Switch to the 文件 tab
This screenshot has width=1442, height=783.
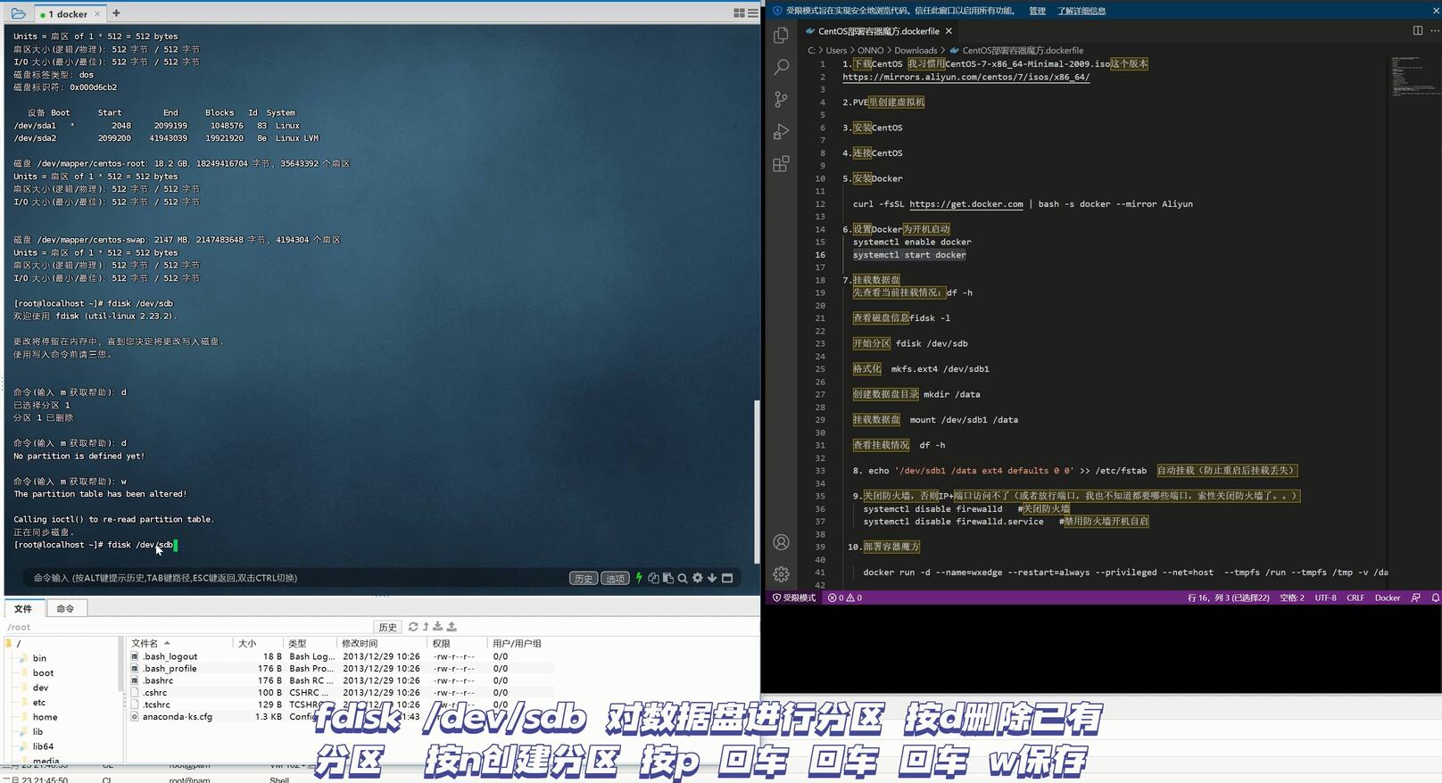point(24,608)
